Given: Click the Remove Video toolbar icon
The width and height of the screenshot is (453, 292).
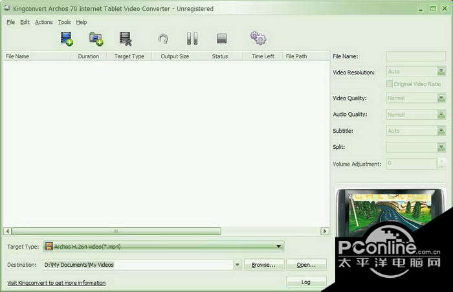Looking at the screenshot, I should (126, 39).
